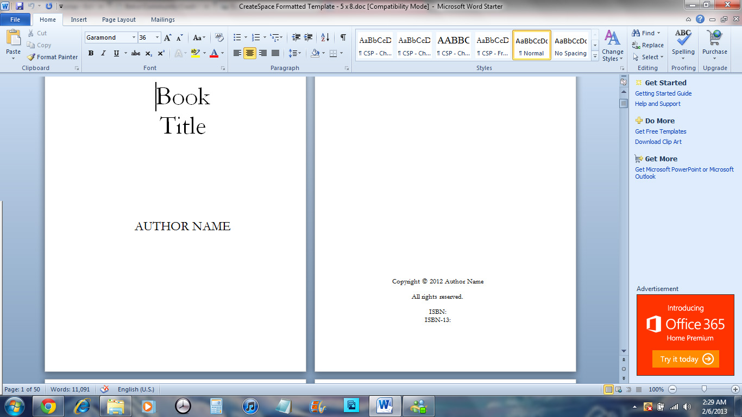The width and height of the screenshot is (742, 417).
Task: Open the line spacing dropdown
Action: pos(295,53)
